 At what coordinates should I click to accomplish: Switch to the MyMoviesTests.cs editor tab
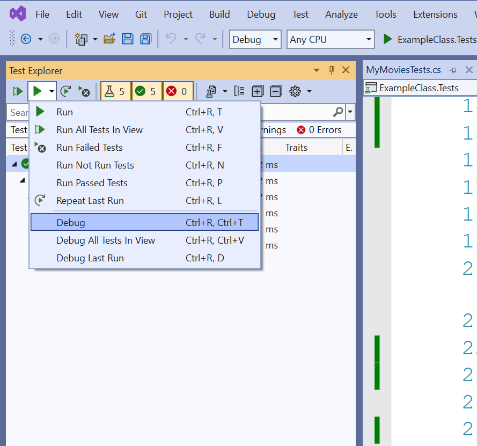click(403, 70)
